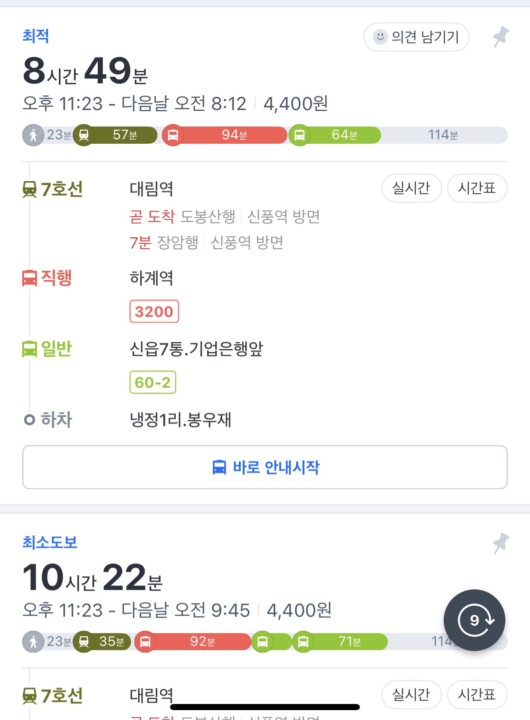This screenshot has width=530, height=720.
Task: Tap the round refresh countdown button
Action: point(475,620)
